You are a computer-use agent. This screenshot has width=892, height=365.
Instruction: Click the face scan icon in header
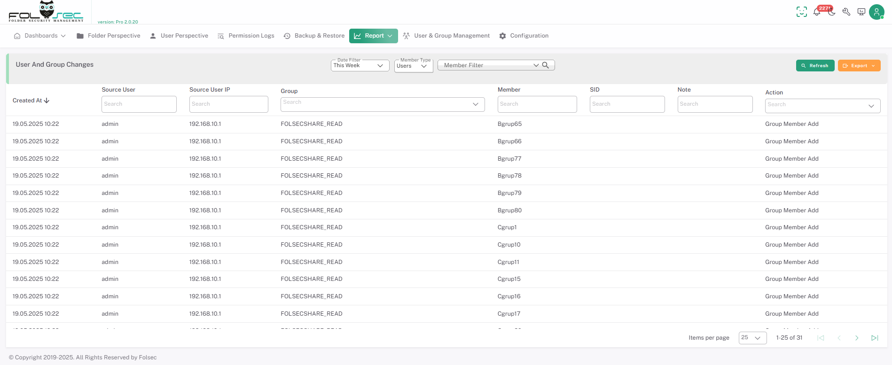click(801, 12)
